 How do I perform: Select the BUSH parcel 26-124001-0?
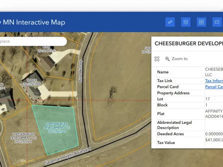(46, 49)
